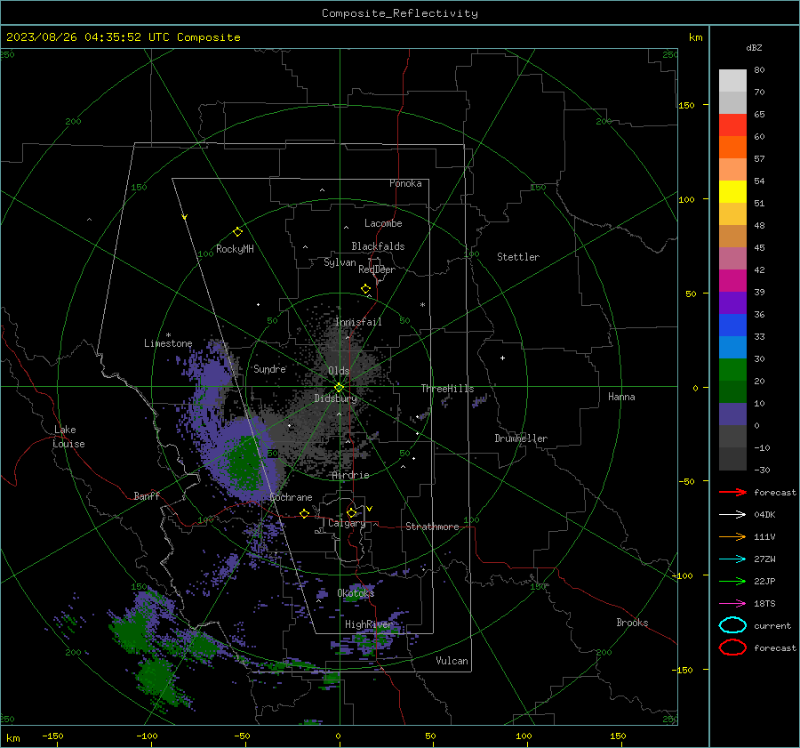Screen dimensions: 800x748
Task: Click the white cross marker west of Hanna
Action: 502,358
